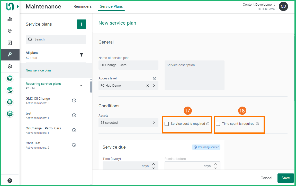
Task: Click the Search service plans field
Action: 56,39
